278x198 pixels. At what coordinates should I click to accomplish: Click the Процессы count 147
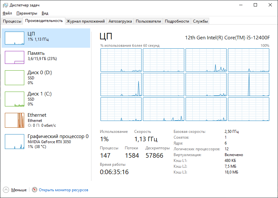coord(105,155)
